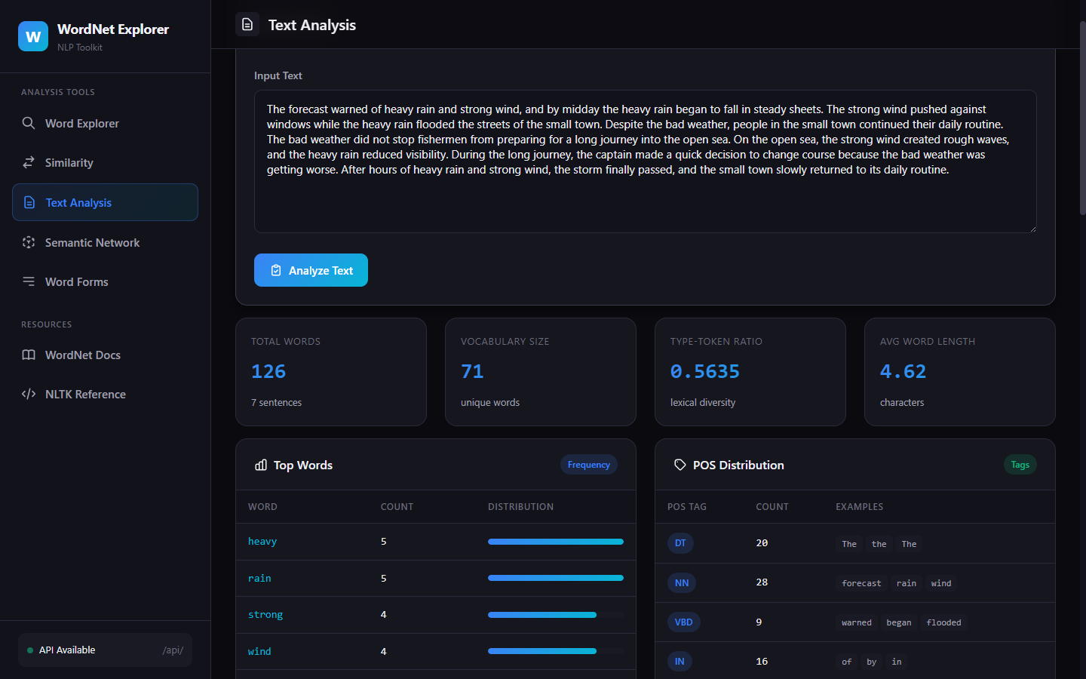The image size is (1086, 679).
Task: Click the VBD tag badge
Action: pyautogui.click(x=684, y=622)
